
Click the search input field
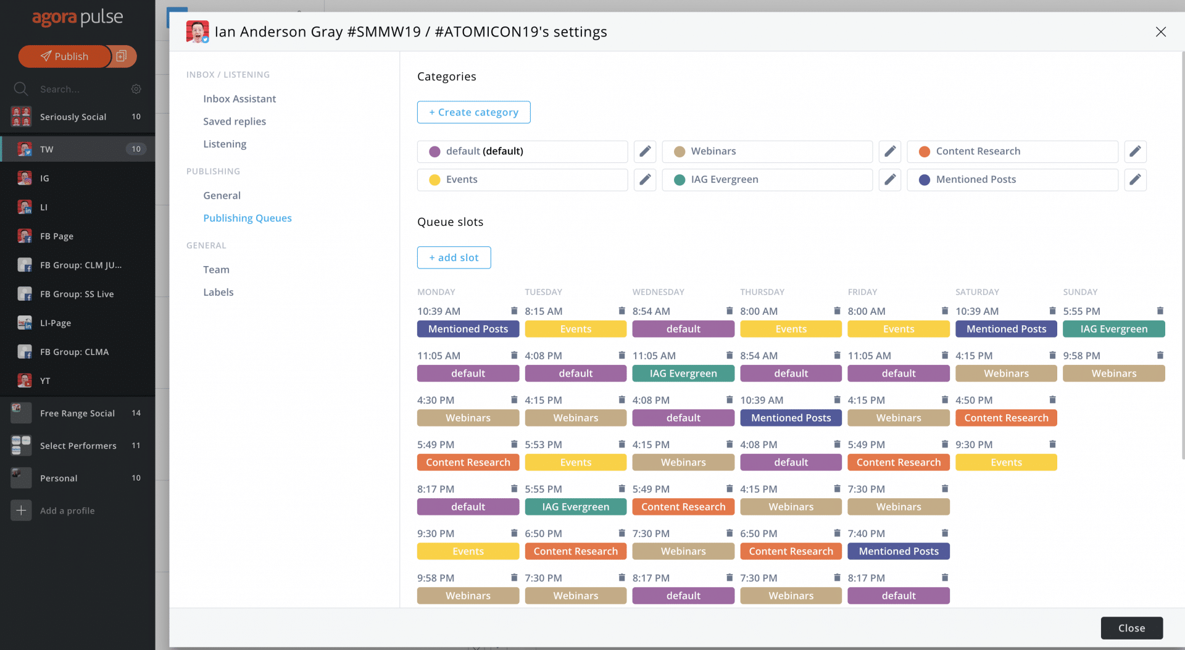point(80,89)
